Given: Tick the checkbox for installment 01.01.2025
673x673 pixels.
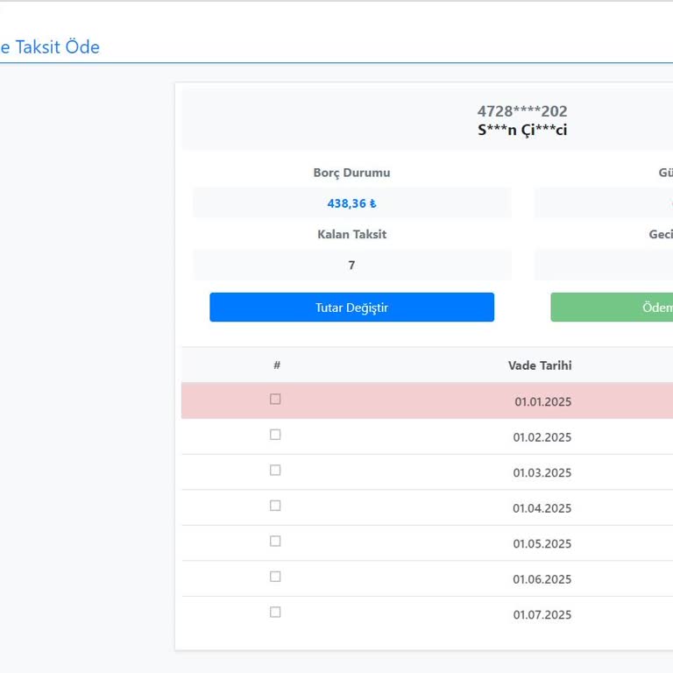Looking at the screenshot, I should [x=275, y=400].
